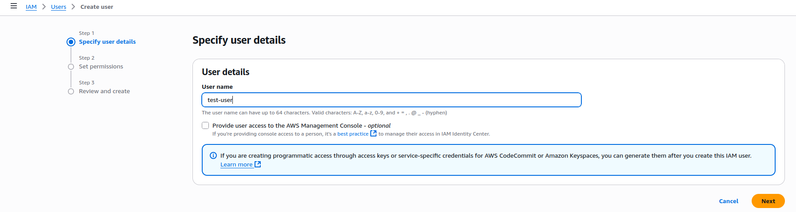Click the IAM breadcrumb link

click(x=31, y=7)
